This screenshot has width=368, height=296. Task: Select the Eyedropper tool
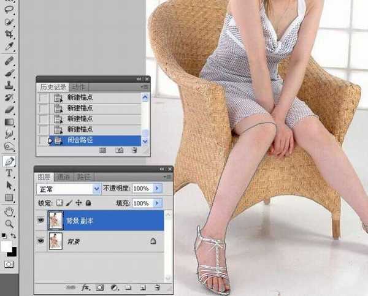pos(9,47)
